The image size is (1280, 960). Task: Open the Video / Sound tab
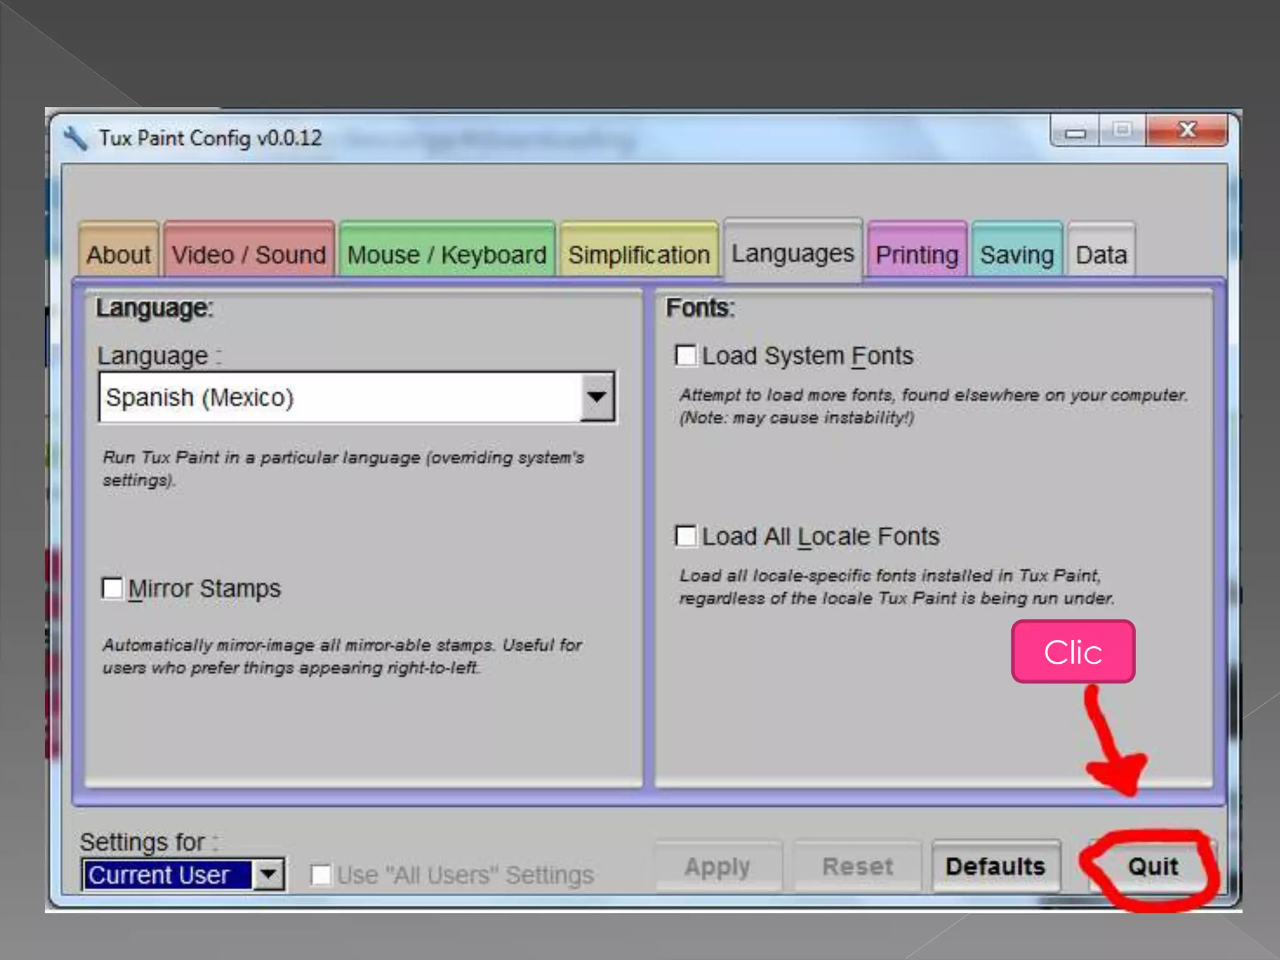click(x=249, y=254)
